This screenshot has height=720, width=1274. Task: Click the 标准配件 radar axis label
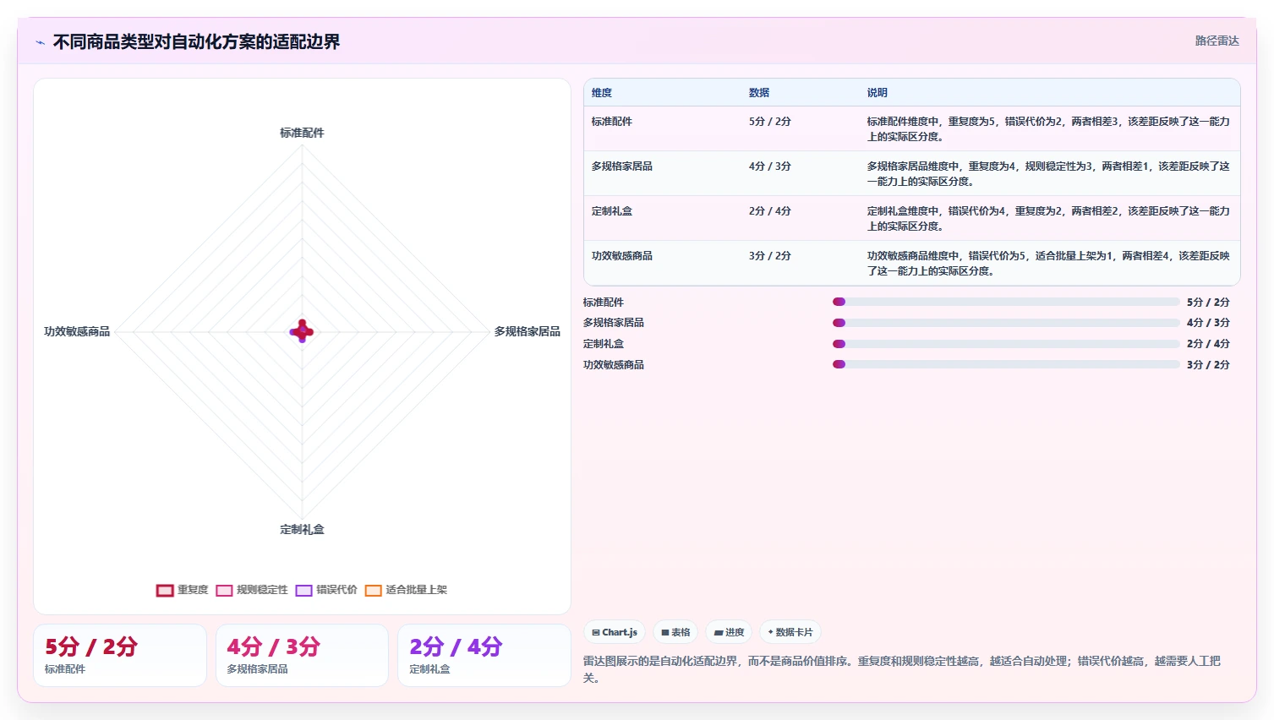(x=302, y=133)
